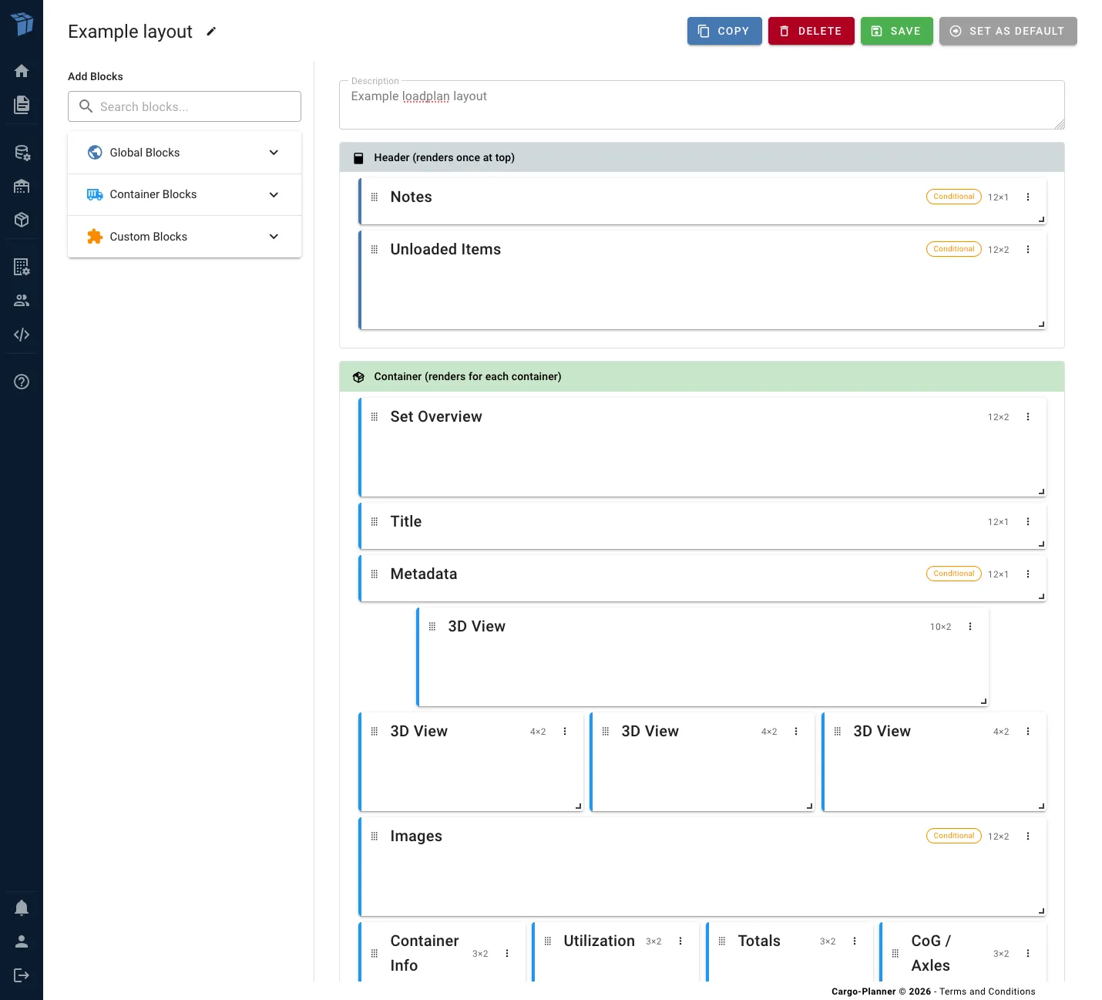This screenshot has width=1102, height=1000.
Task: Open the Warehouse section from the sidebar
Action: coord(22,187)
